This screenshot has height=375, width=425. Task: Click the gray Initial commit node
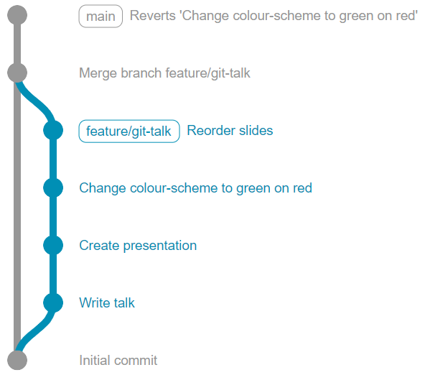[x=17, y=360]
